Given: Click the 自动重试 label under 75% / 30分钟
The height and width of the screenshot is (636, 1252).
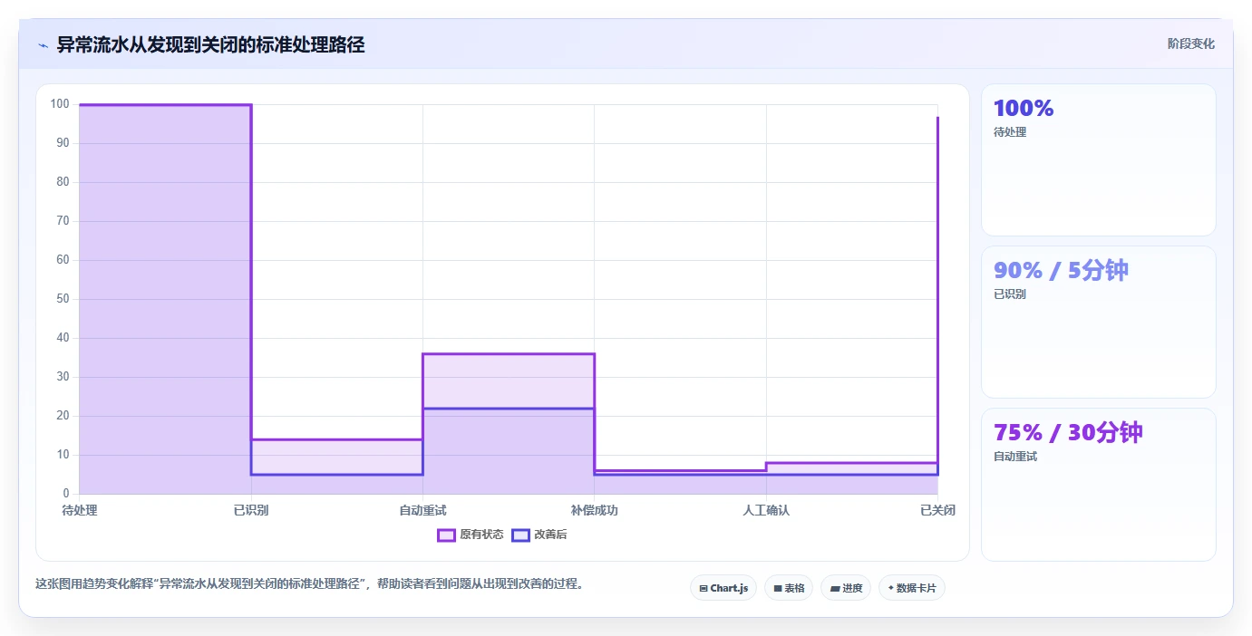Looking at the screenshot, I should point(1015,457).
